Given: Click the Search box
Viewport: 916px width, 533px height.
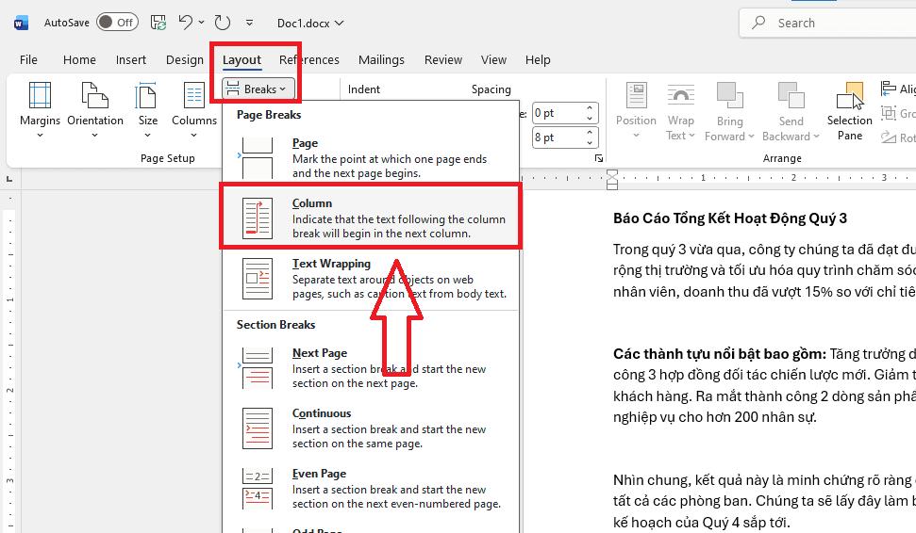Looking at the screenshot, I should [x=827, y=23].
